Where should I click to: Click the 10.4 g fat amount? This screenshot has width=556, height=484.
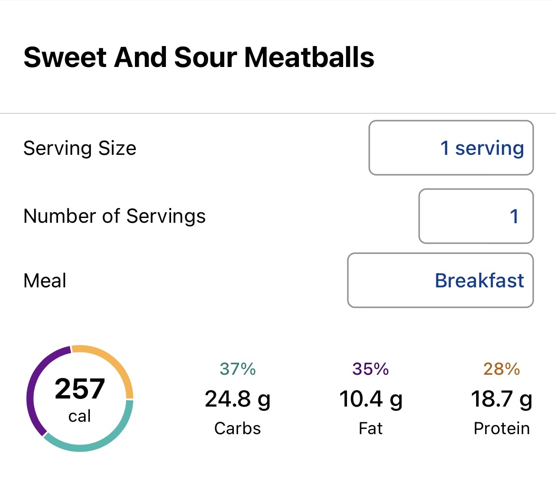[x=371, y=399]
